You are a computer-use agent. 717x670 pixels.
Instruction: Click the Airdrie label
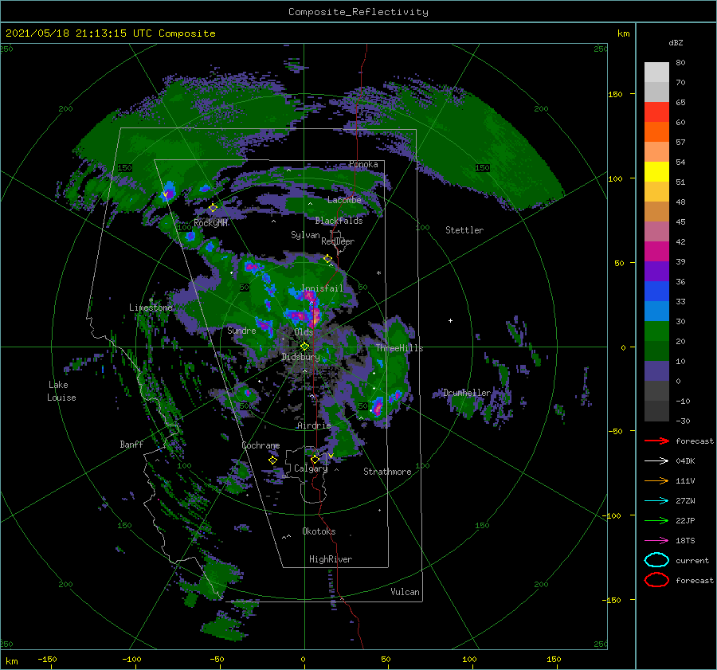(x=314, y=425)
